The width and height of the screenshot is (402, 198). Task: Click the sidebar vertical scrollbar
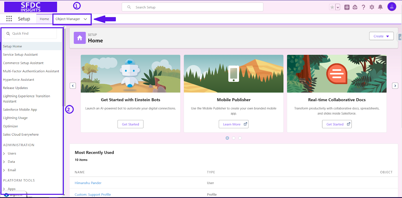pos(65,67)
